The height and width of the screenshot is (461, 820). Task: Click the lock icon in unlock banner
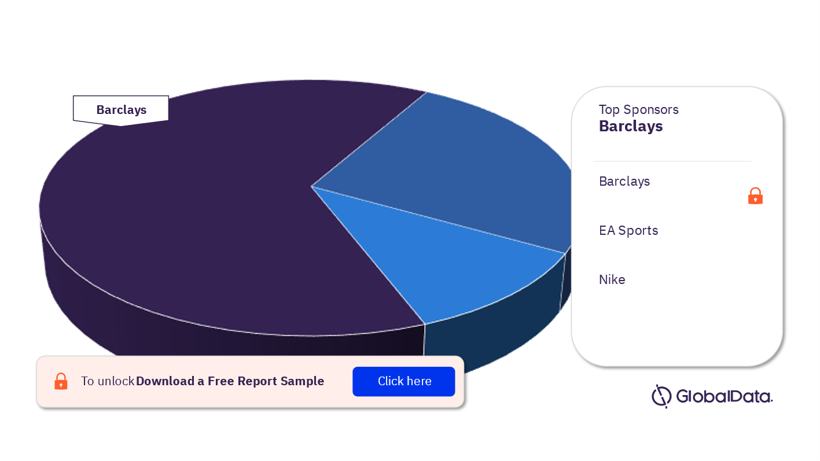click(61, 381)
